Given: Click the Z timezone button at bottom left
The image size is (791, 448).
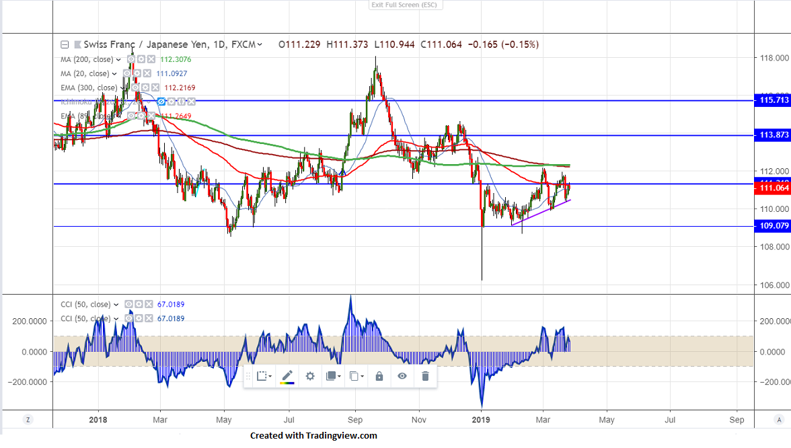Looking at the screenshot, I should point(28,420).
